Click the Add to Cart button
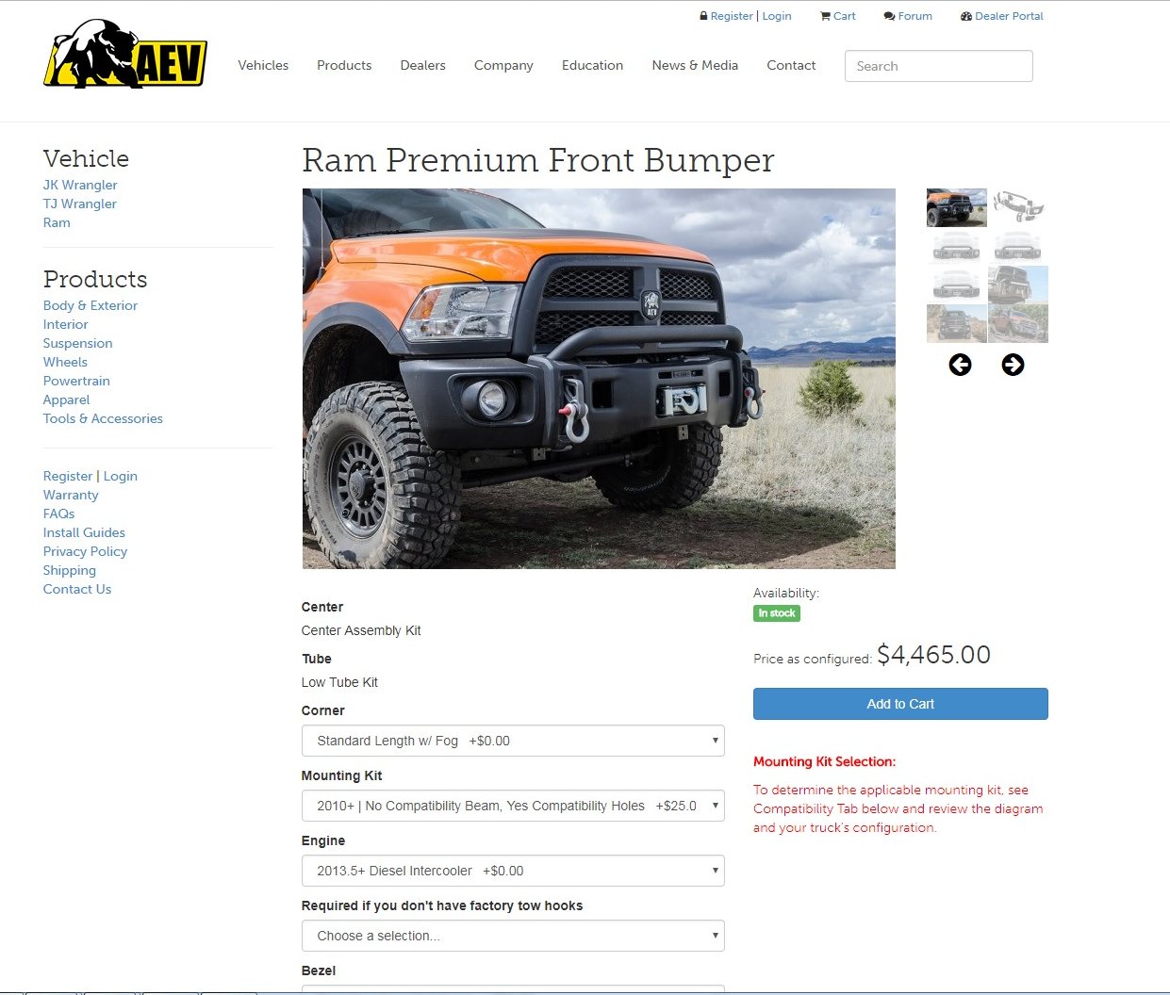This screenshot has width=1170, height=995. 900,704
